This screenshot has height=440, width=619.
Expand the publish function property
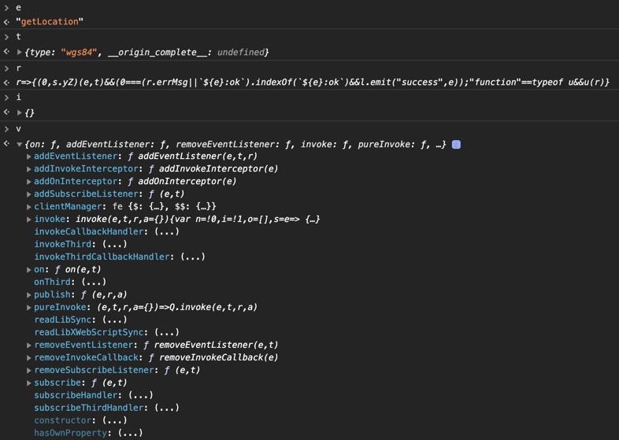point(29,294)
